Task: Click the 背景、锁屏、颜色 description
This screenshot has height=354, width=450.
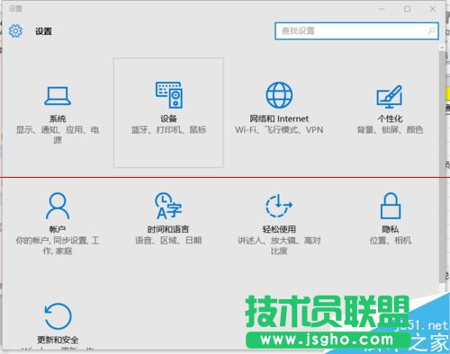Action: [390, 129]
